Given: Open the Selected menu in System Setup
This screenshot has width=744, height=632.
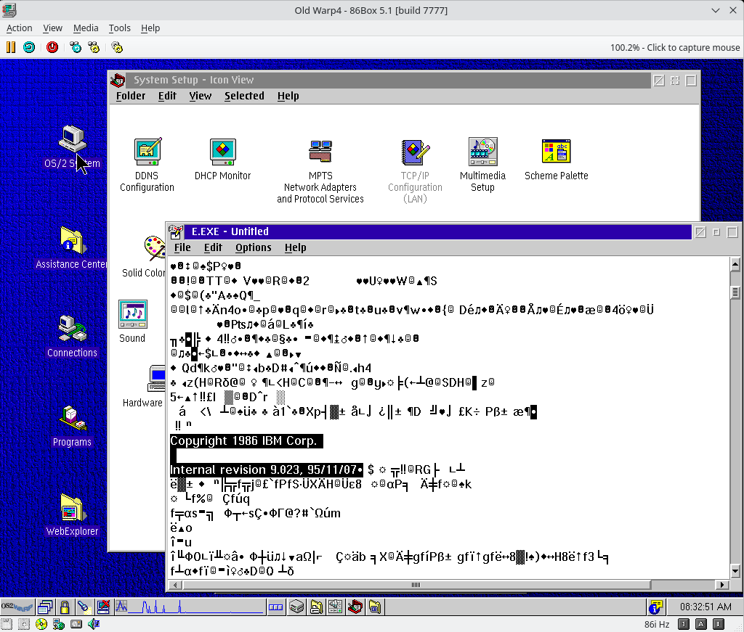Looking at the screenshot, I should 244,96.
